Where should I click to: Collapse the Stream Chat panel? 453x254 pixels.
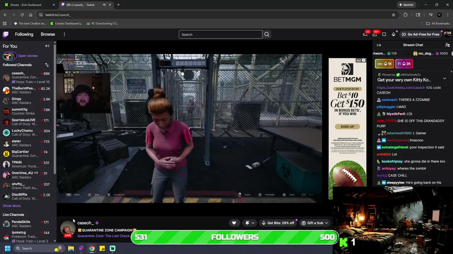(379, 45)
